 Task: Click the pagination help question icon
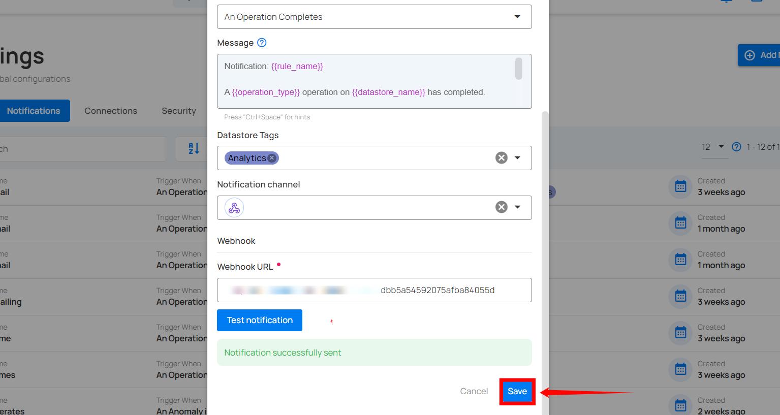(x=736, y=147)
